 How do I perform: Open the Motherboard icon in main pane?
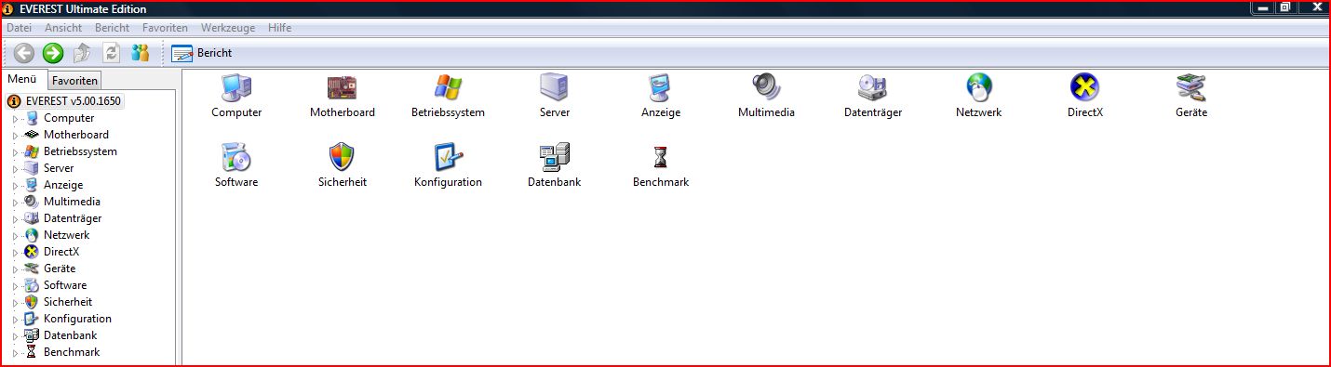(x=343, y=87)
